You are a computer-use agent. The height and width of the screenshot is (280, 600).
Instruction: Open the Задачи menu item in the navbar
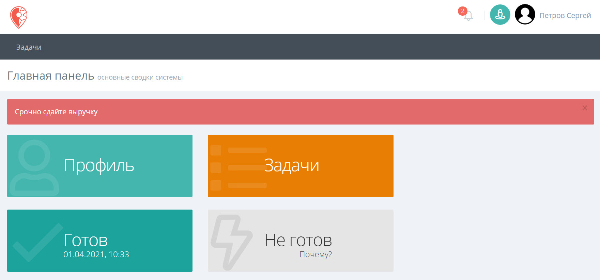pyautogui.click(x=29, y=47)
